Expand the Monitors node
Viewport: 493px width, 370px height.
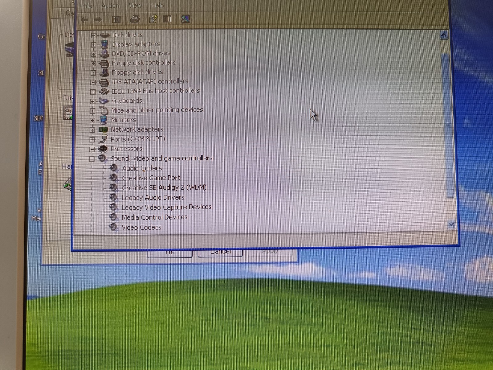point(92,120)
